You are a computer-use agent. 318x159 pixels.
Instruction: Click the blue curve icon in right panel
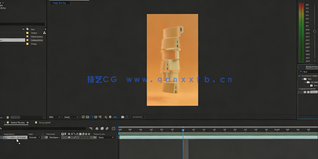tap(301, 72)
